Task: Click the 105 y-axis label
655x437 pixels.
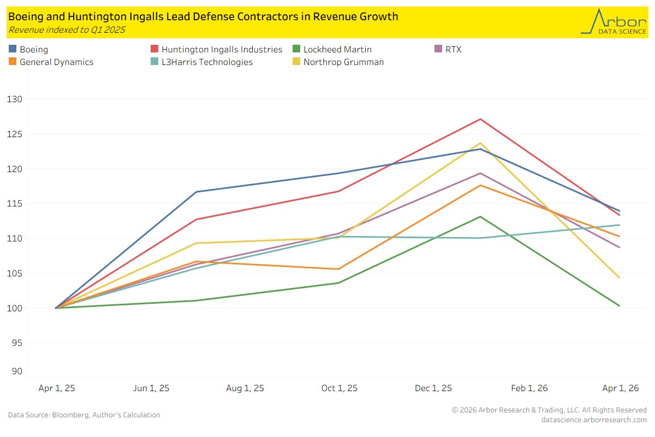Action: point(14,274)
